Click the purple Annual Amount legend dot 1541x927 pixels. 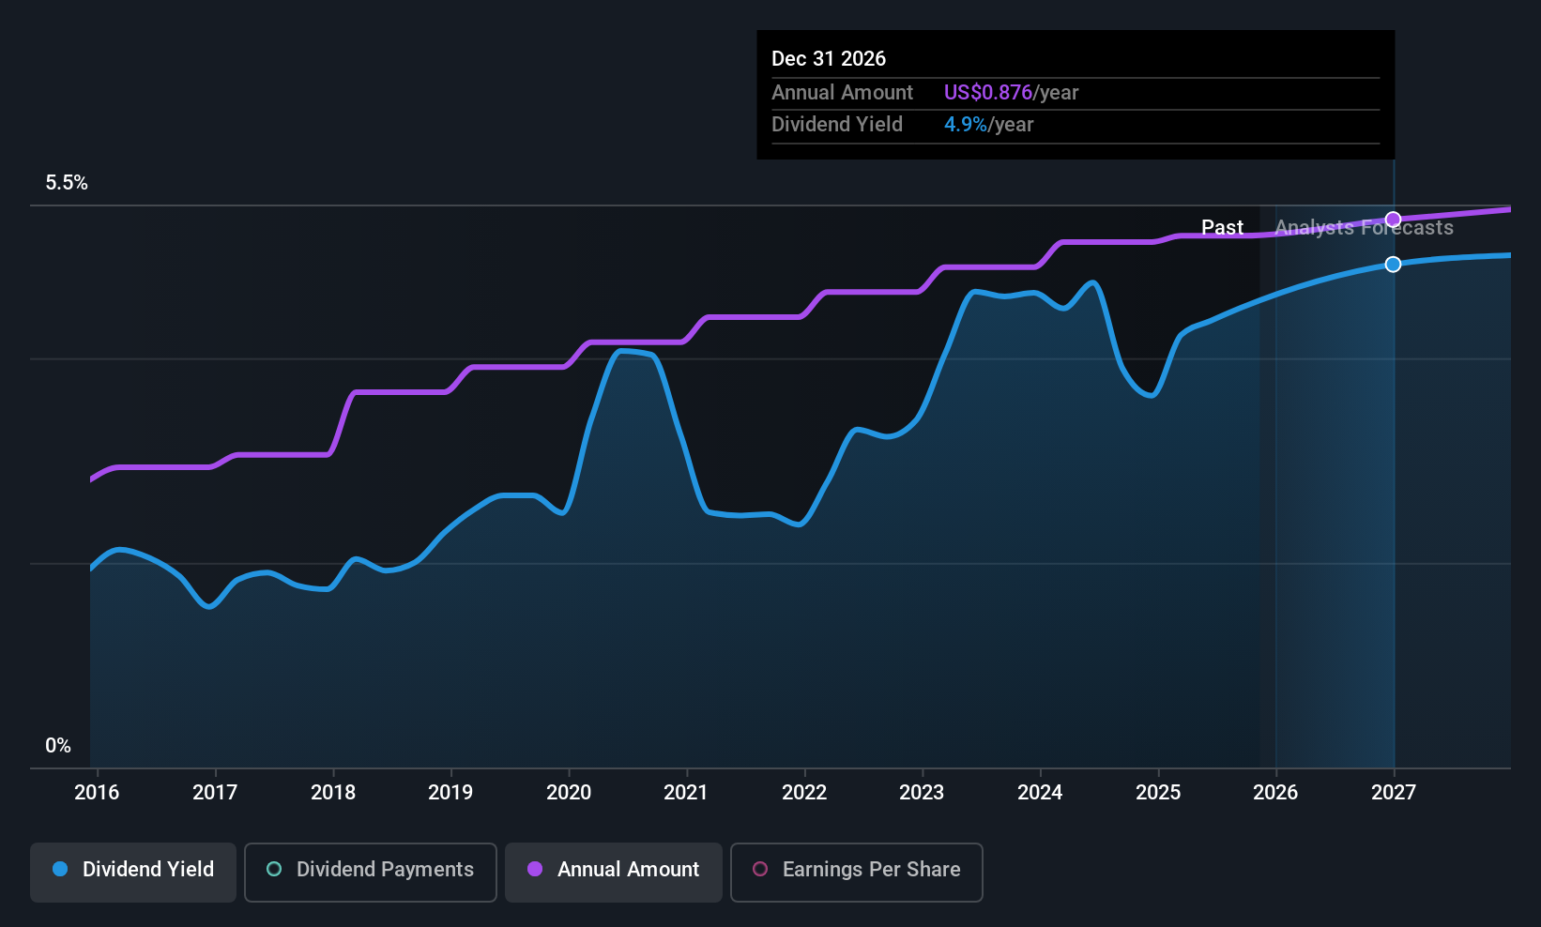[x=535, y=869]
